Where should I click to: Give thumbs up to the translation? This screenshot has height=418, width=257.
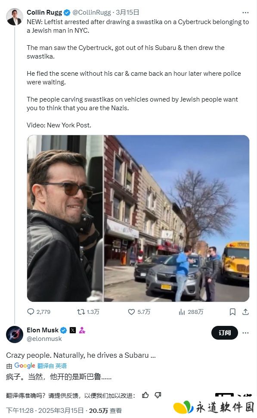146,395
